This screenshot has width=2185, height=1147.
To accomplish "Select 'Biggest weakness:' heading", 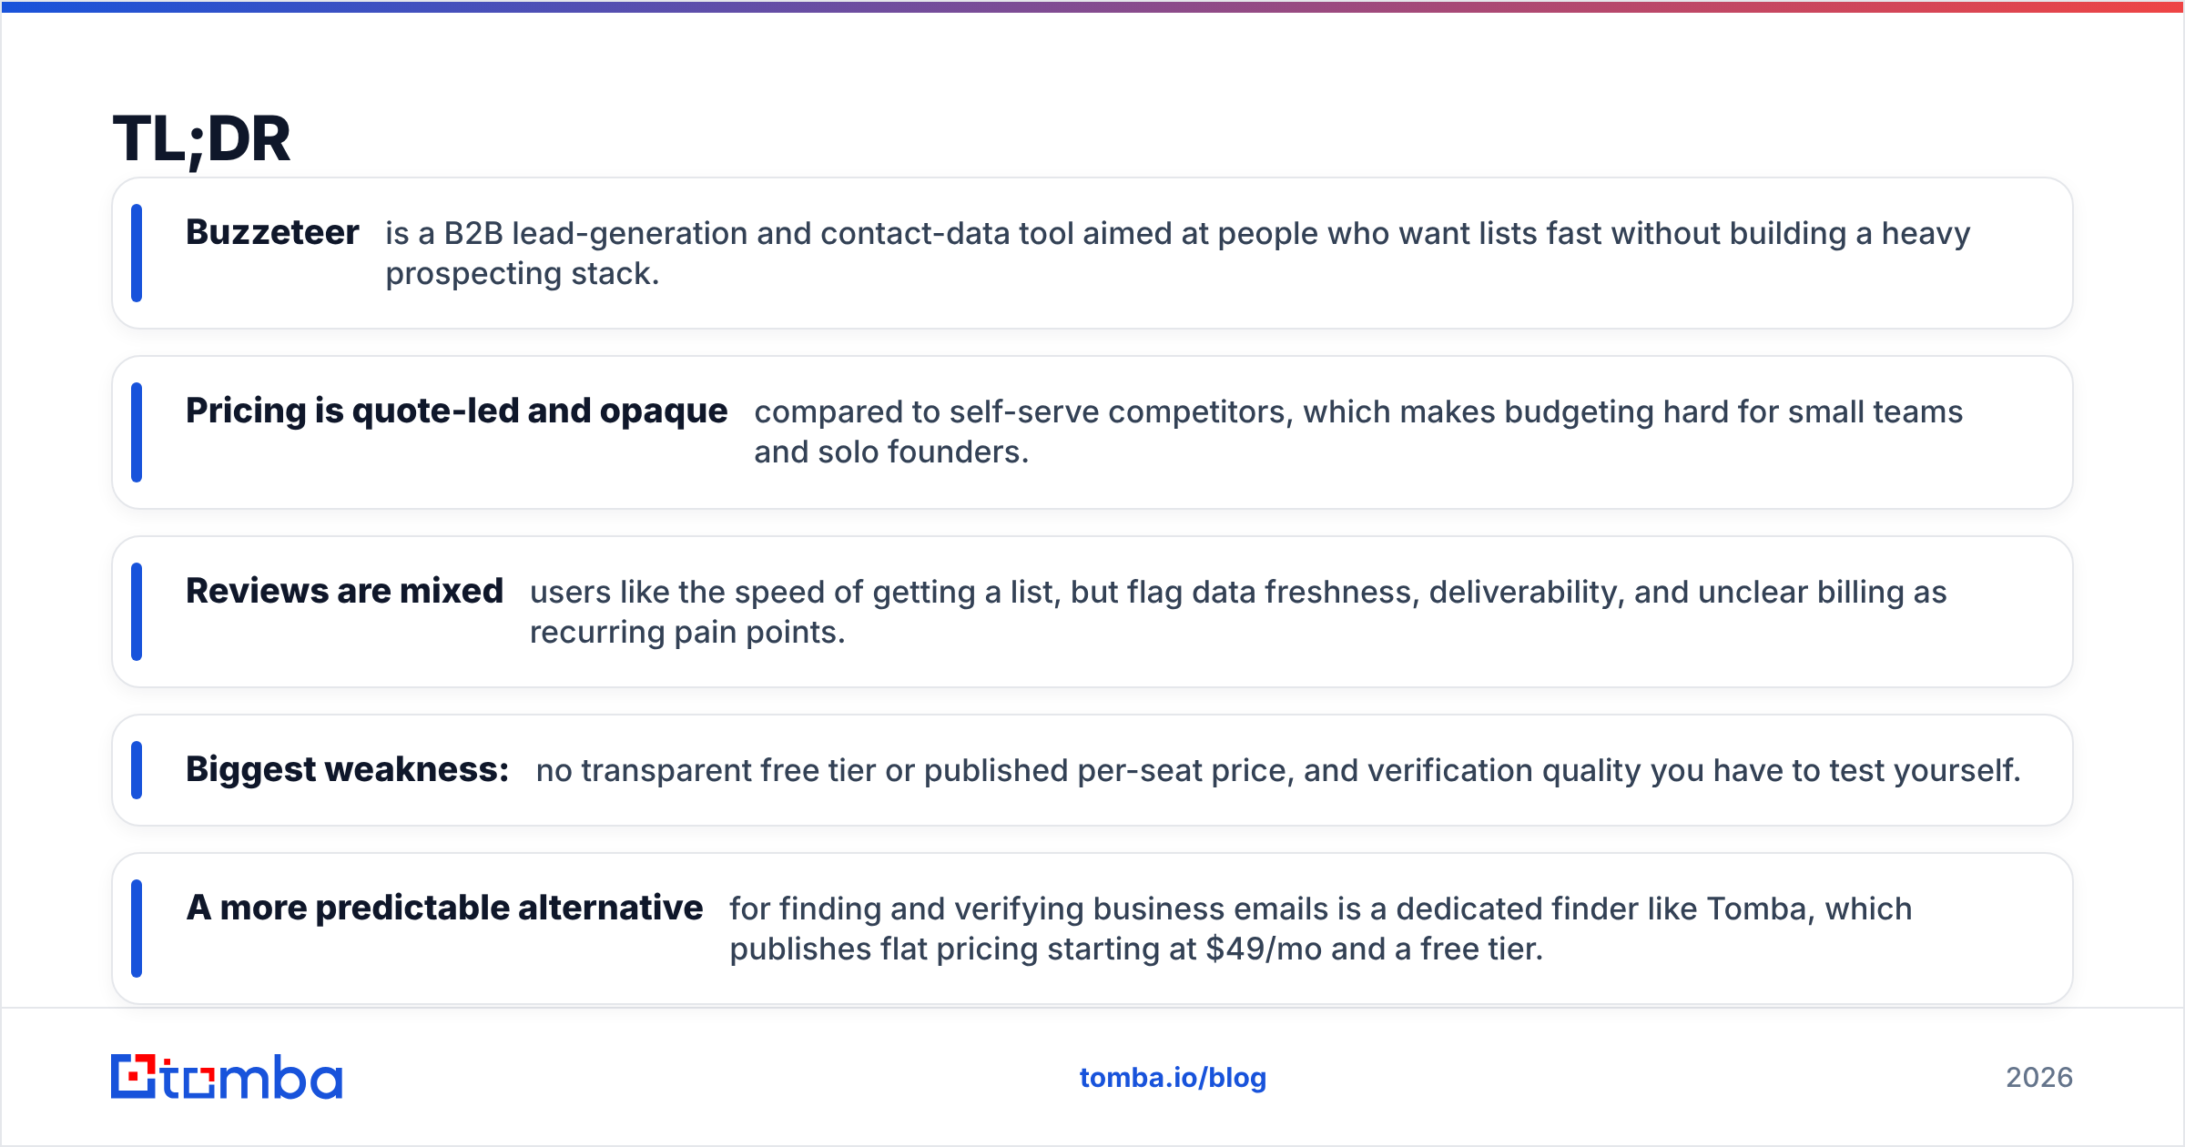I will (347, 770).
